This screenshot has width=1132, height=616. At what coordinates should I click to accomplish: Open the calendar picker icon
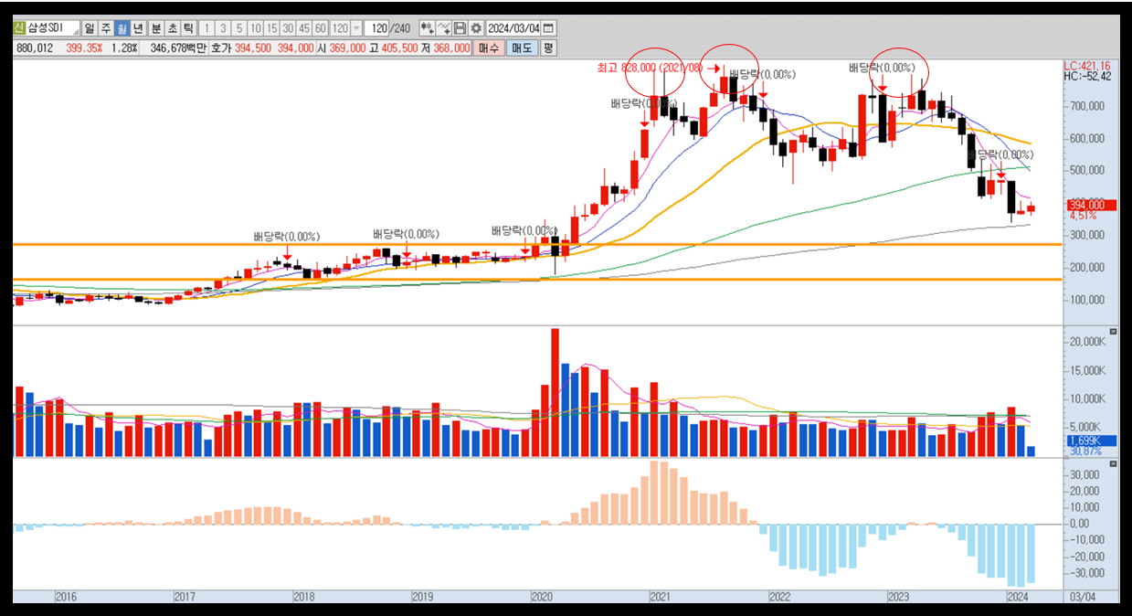coord(548,28)
